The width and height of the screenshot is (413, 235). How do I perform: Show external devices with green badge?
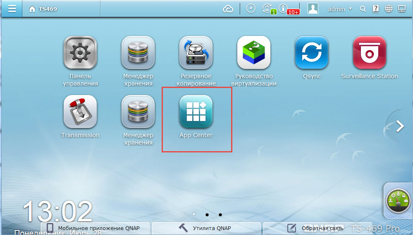269,9
